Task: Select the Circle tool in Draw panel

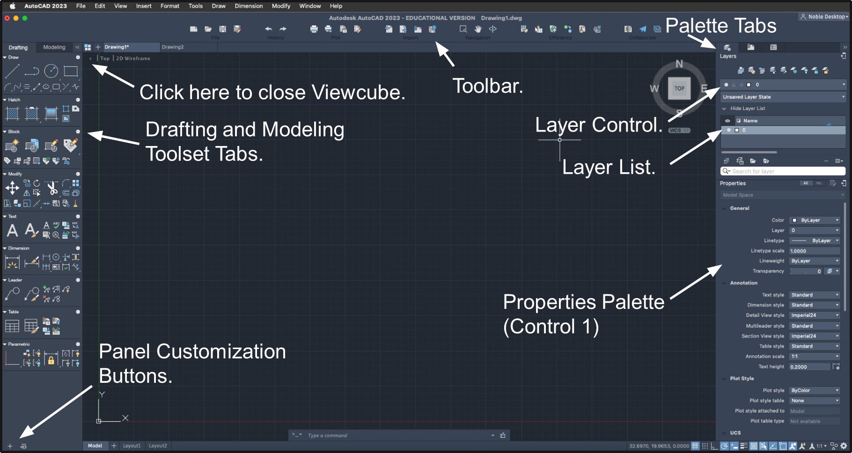Action: [x=51, y=71]
